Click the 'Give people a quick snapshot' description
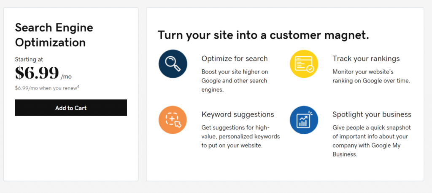Viewport: 432px width, 193px height. 372,141
